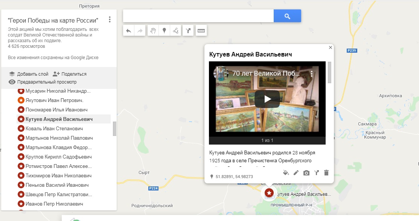Select Кутуев Андрей Васильевич list entry
This screenshot has height=221, width=419.
pos(59,119)
